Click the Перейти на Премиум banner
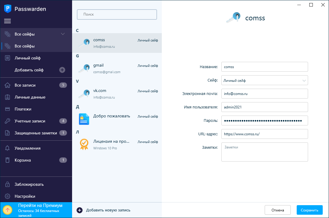 36,210
